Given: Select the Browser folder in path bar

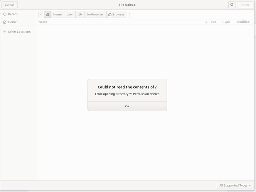Looking at the screenshot, I should 116,14.
